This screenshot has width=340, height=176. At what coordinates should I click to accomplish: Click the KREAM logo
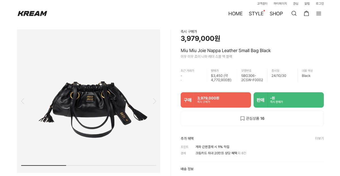[32, 13]
